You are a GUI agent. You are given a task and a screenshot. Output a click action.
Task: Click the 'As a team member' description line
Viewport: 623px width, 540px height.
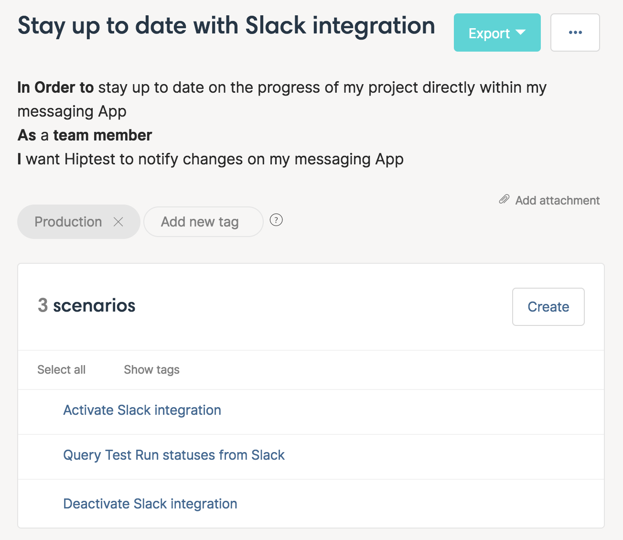pos(85,135)
